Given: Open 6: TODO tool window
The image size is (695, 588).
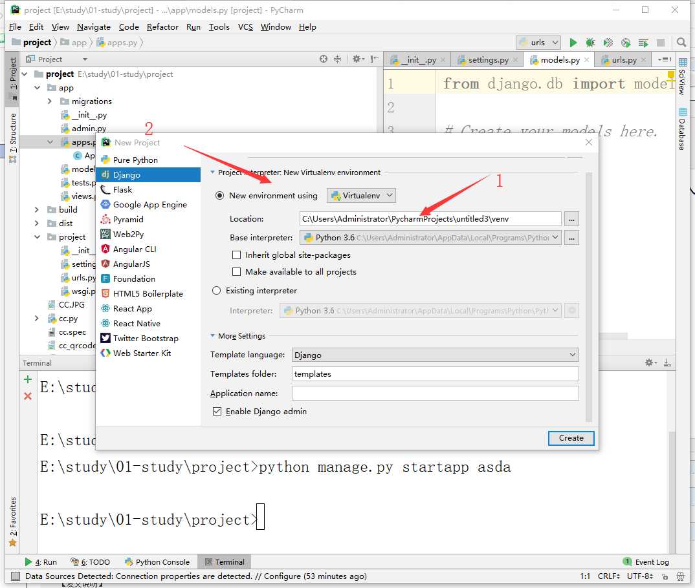Looking at the screenshot, I should (91, 562).
